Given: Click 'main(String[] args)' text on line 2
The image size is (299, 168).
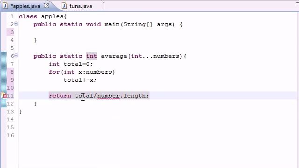Looking at the screenshot, I should pyautogui.click(x=139, y=25).
